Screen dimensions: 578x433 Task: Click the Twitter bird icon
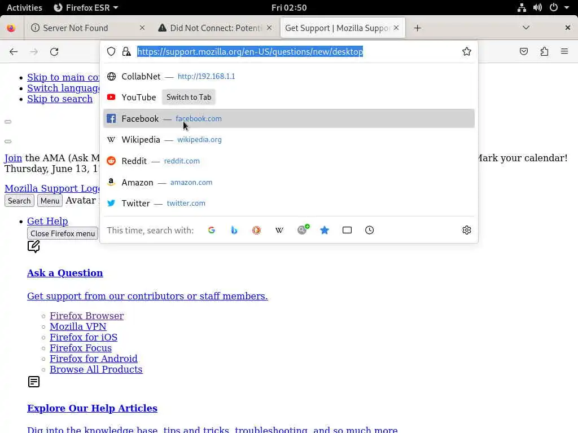pos(111,203)
